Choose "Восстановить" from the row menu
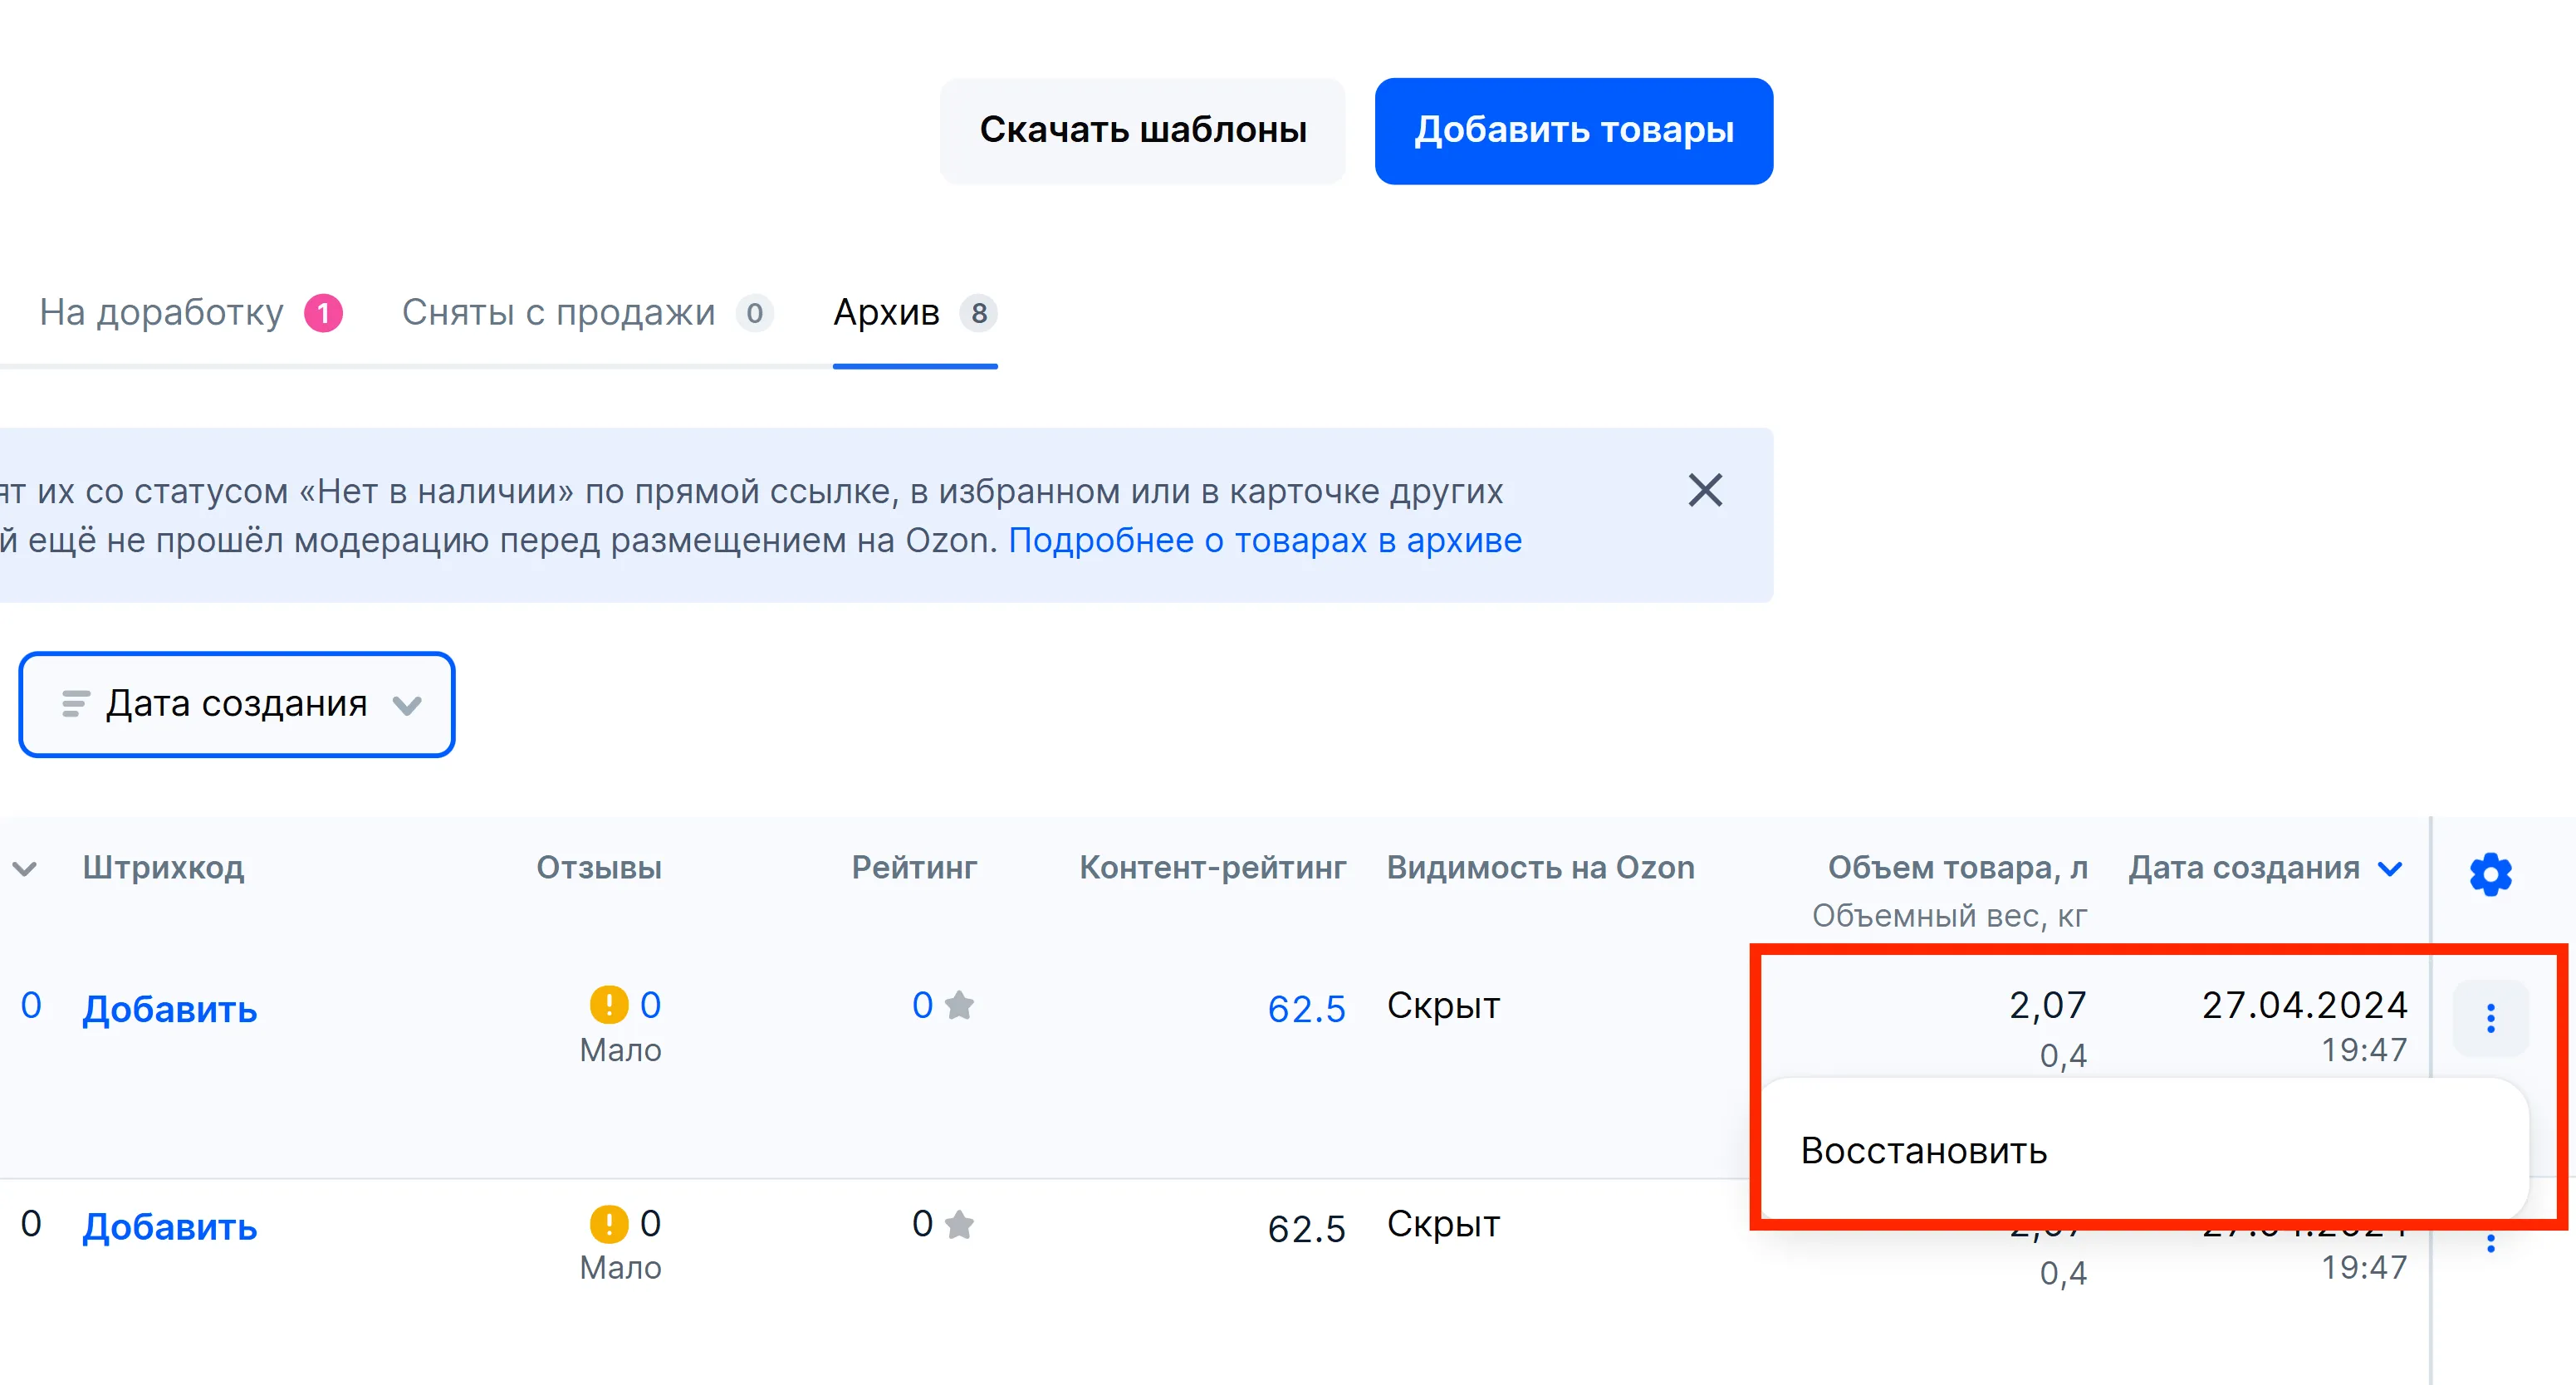This screenshot has height=1385, width=2576. pyautogui.click(x=1923, y=1151)
